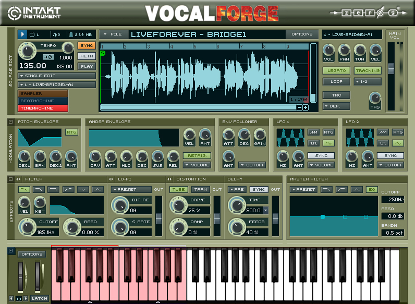Toggle tempo SYNC button
This screenshot has height=304, width=415.
click(x=87, y=45)
